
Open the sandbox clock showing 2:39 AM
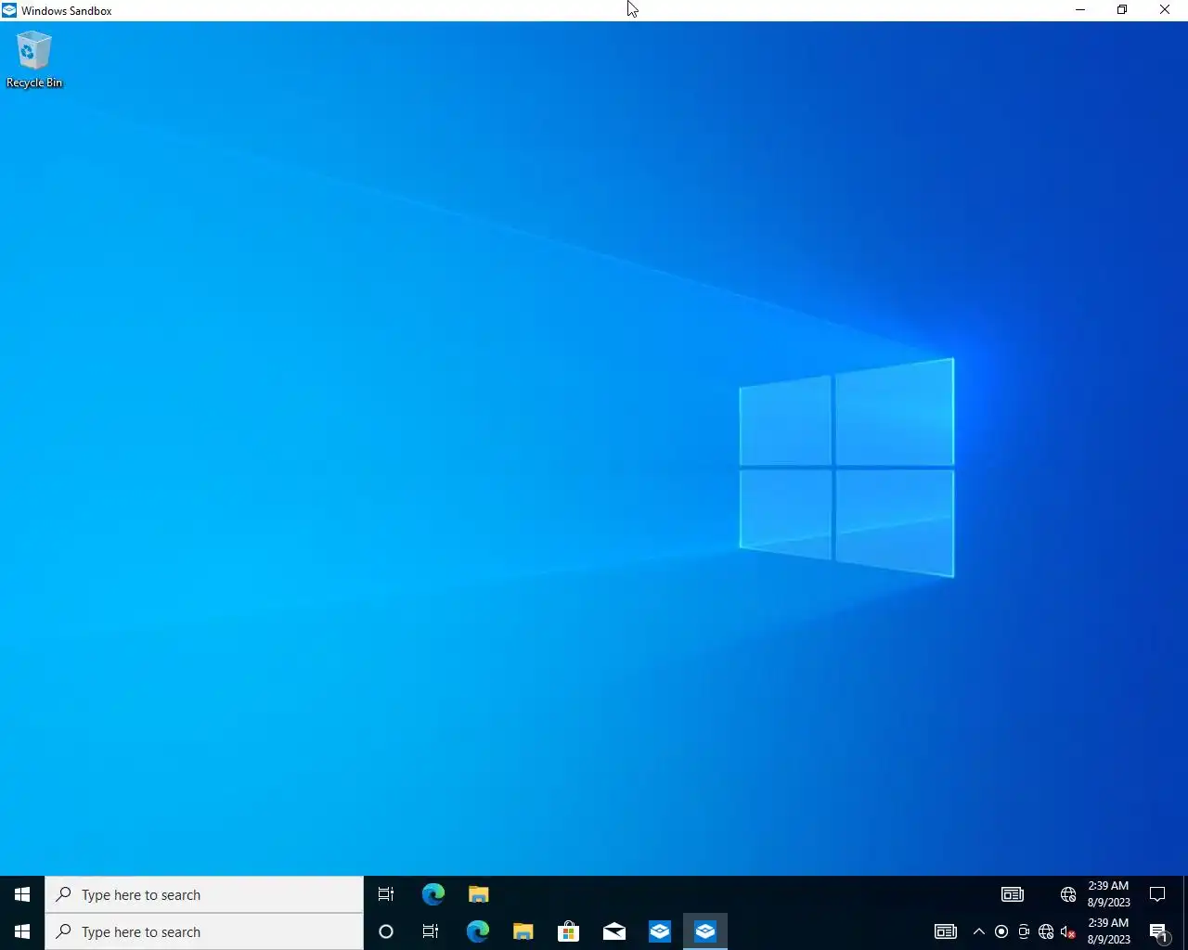tap(1108, 894)
